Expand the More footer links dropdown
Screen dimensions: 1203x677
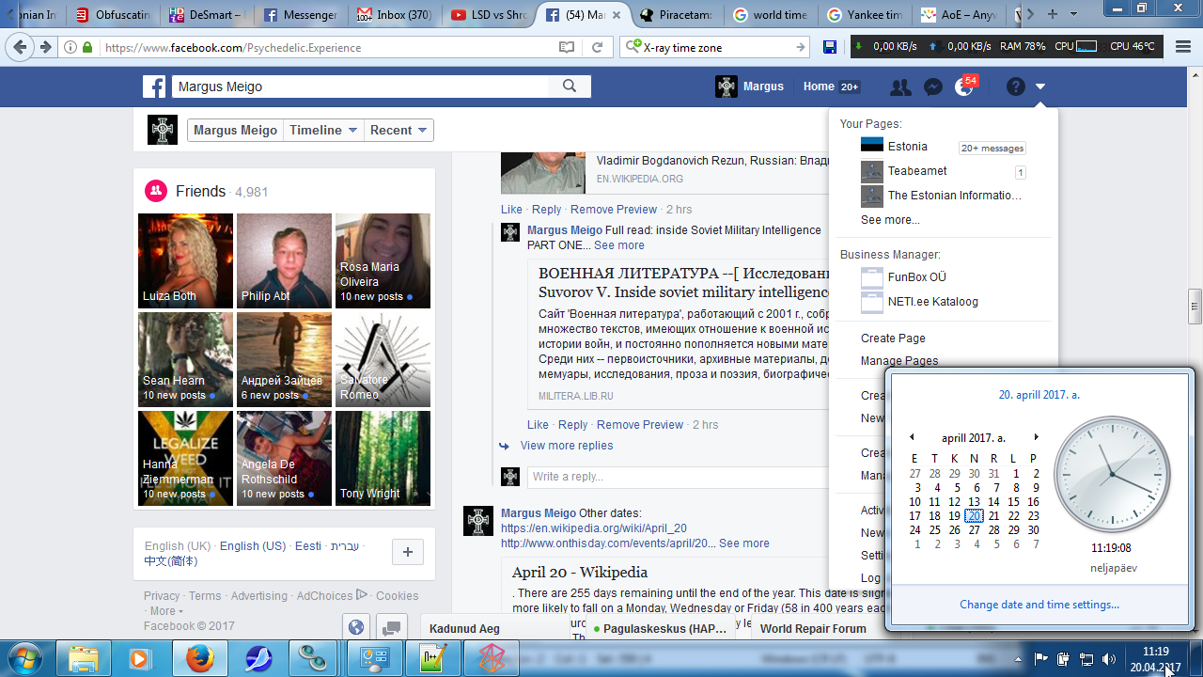(x=166, y=611)
